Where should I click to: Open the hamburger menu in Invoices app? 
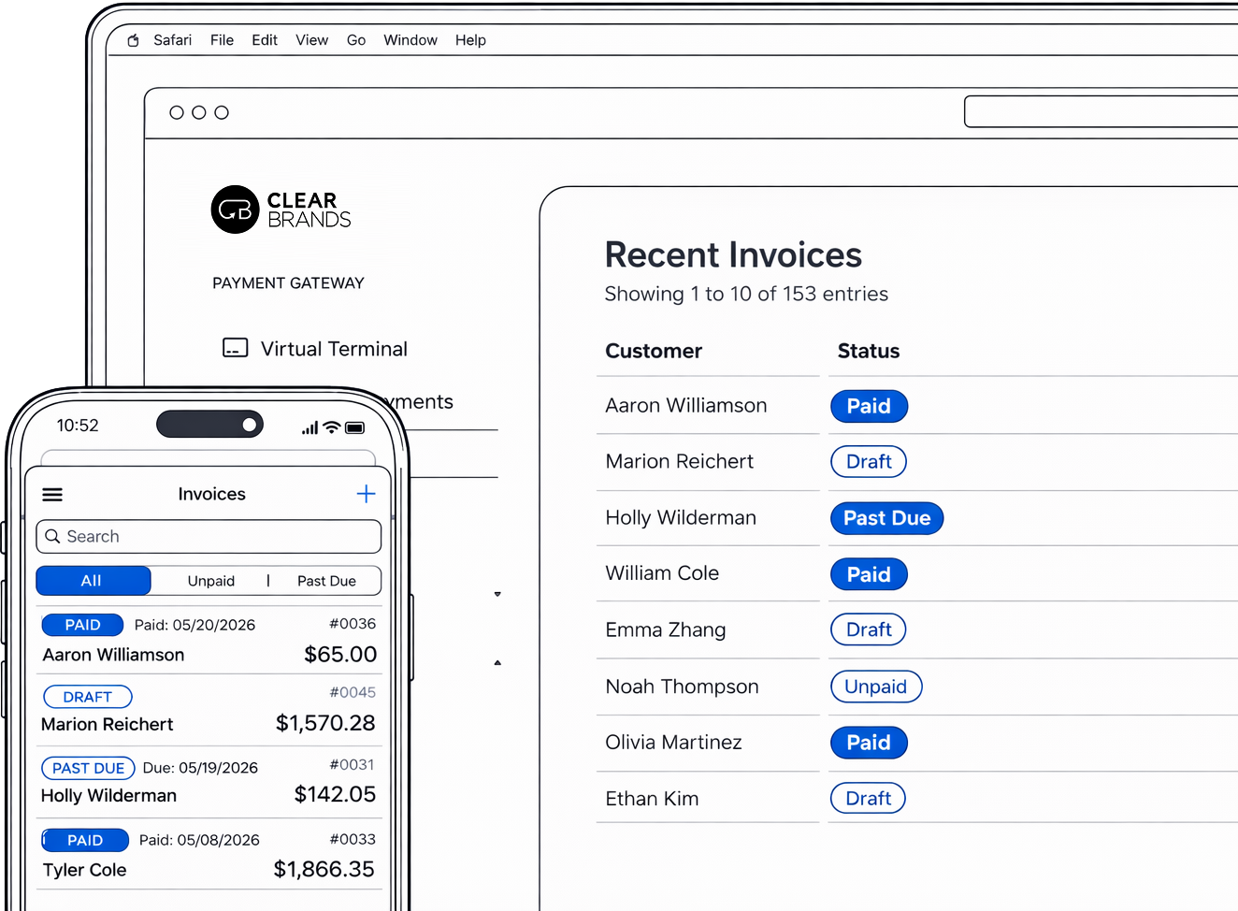point(52,495)
